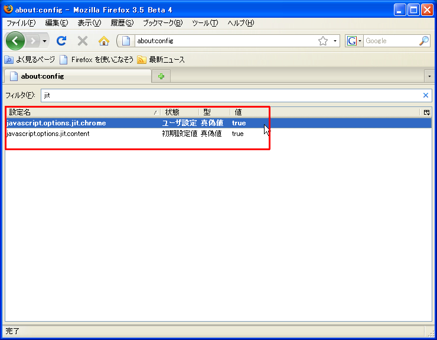Open the back/forward history dropdown
The image size is (437, 340).
pos(44,41)
